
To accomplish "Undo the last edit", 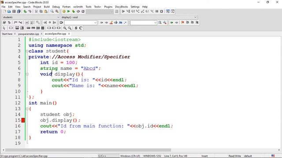I will [25, 11].
